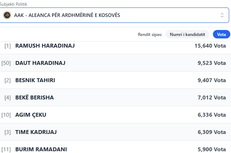Choose Bekë Berisha from the list

34,97
